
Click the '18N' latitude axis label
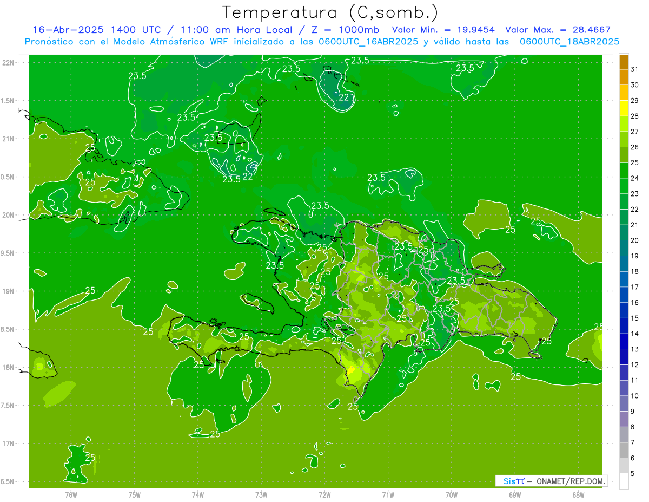pos(7,367)
